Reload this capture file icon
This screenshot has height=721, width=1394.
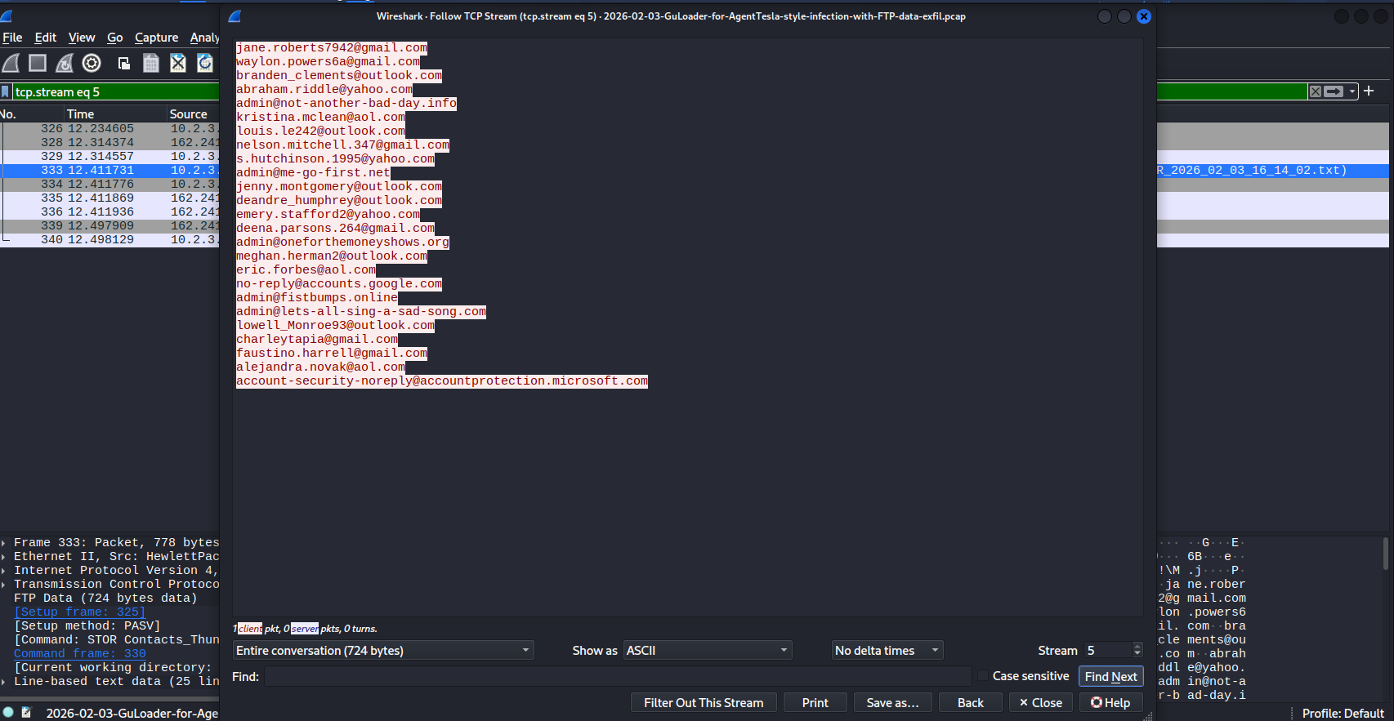coord(205,63)
